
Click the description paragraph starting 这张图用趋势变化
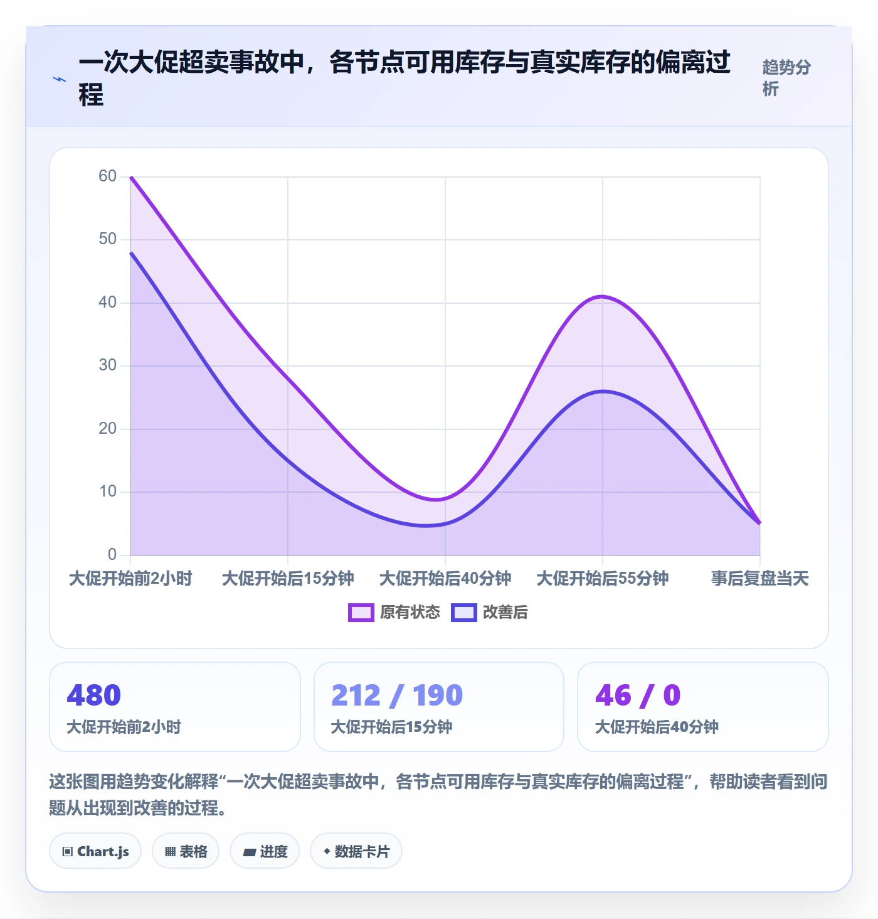[438, 795]
